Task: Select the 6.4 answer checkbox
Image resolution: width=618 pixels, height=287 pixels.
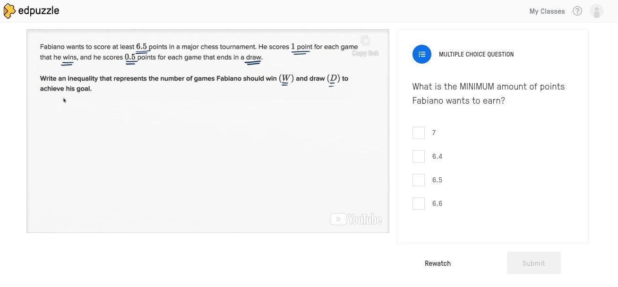Action: [x=418, y=156]
